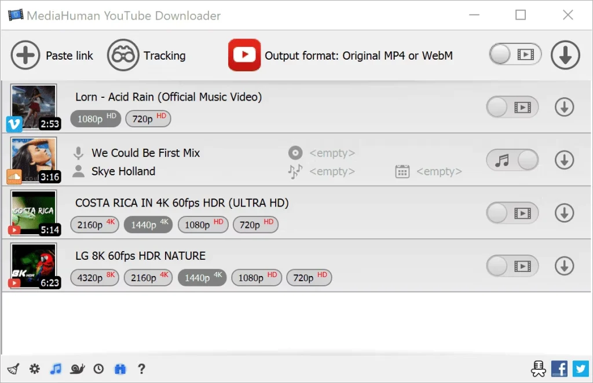Choose 4320p quality for LG 8K NATURE
Image resolution: width=593 pixels, height=383 pixels.
click(x=94, y=278)
